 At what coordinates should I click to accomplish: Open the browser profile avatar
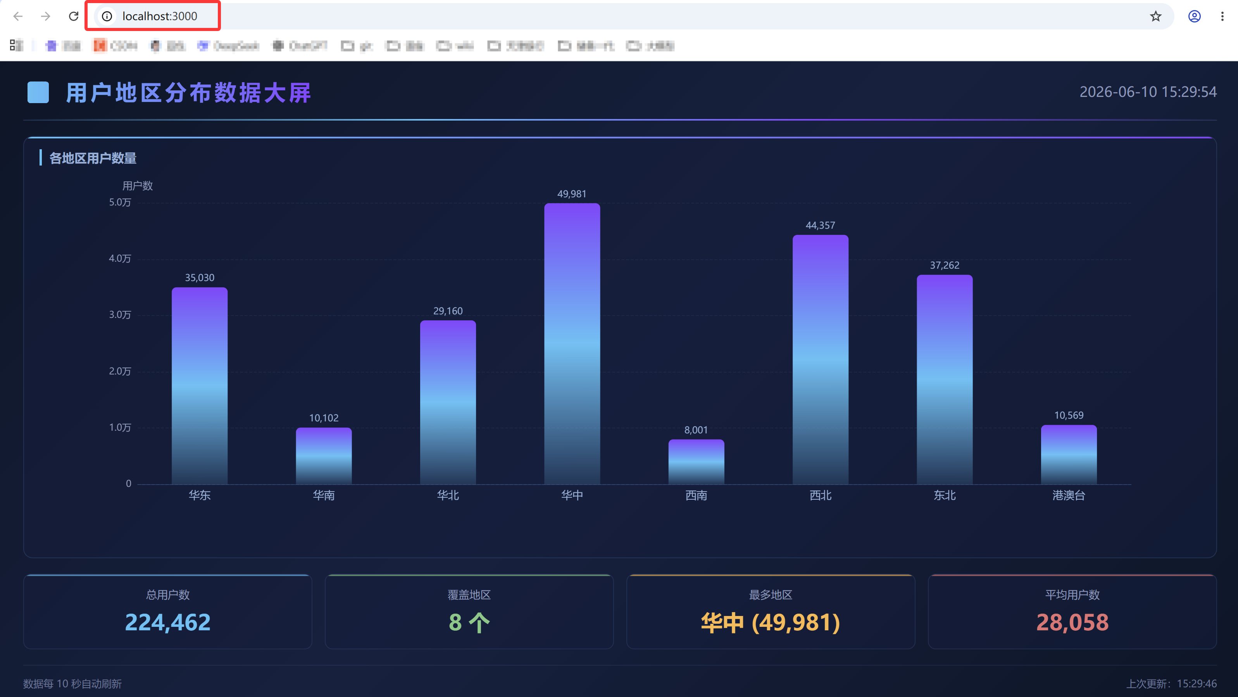pyautogui.click(x=1194, y=16)
